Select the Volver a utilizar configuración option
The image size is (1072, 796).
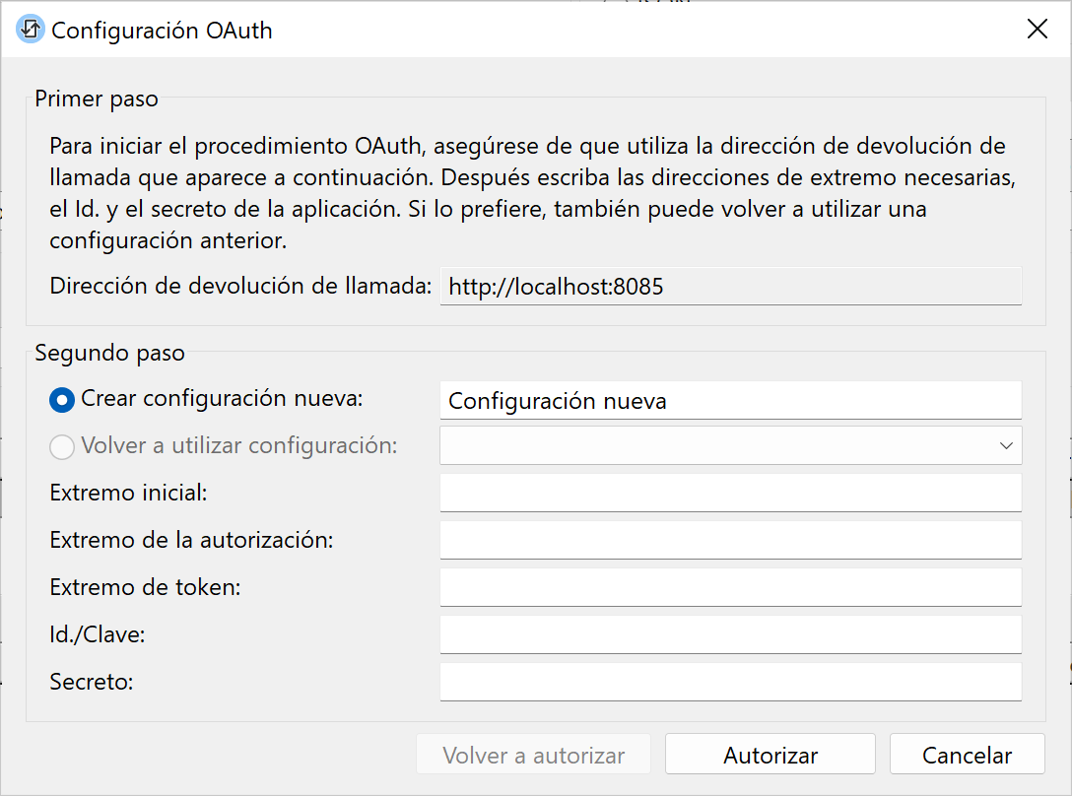(x=62, y=446)
